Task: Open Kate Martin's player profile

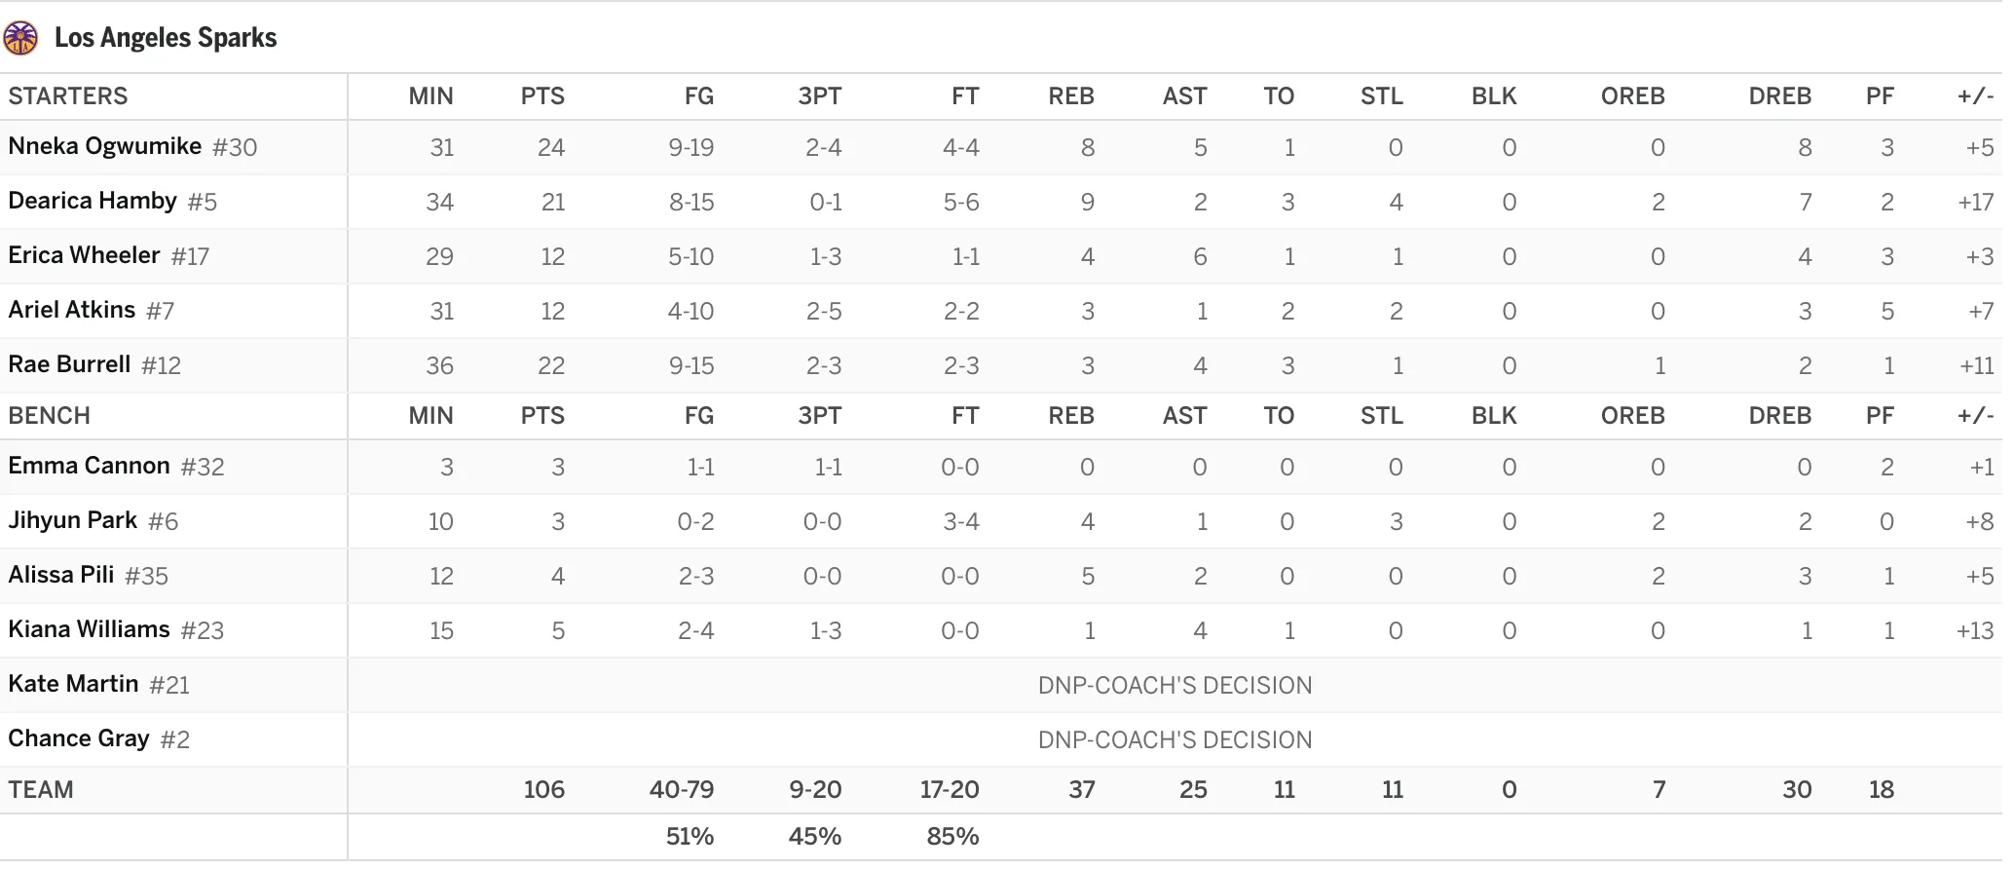Action: click(73, 684)
